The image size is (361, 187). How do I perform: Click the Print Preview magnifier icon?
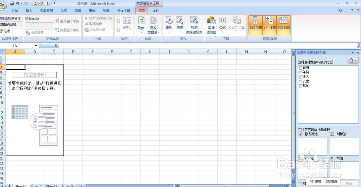coord(35,4)
